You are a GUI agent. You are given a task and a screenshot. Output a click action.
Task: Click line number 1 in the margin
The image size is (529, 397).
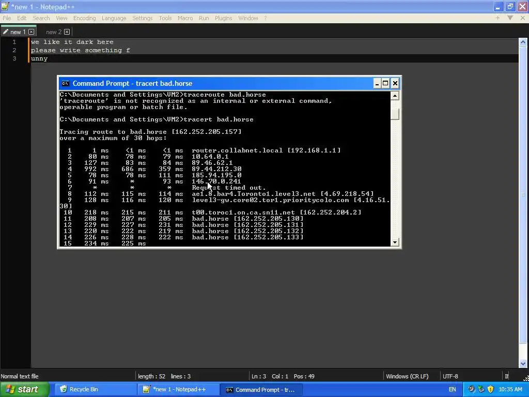(14, 42)
